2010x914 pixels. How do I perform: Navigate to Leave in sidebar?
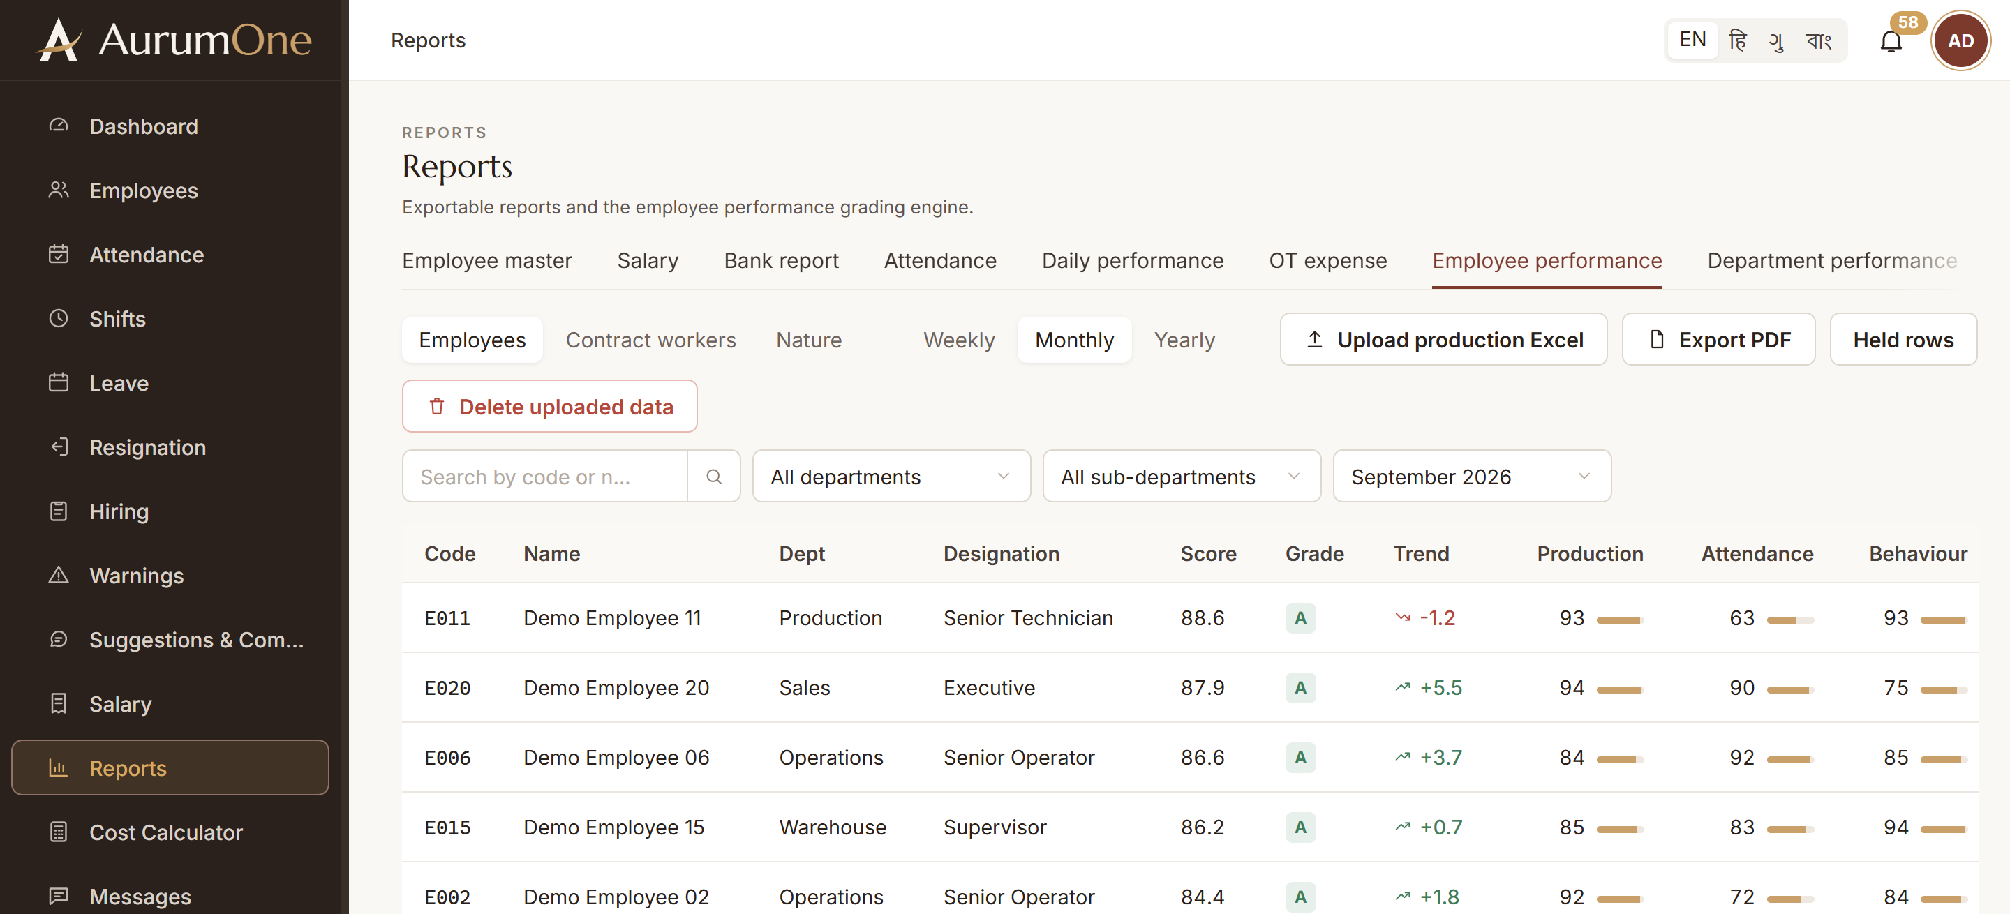coord(170,383)
